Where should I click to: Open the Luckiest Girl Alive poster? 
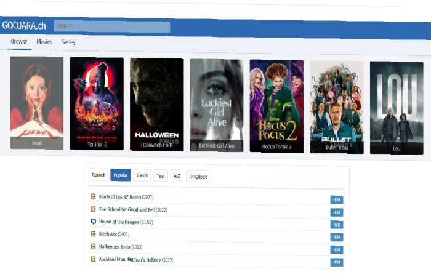point(217,105)
